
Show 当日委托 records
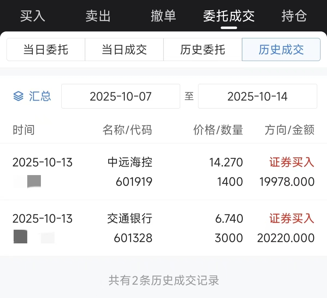click(x=46, y=49)
